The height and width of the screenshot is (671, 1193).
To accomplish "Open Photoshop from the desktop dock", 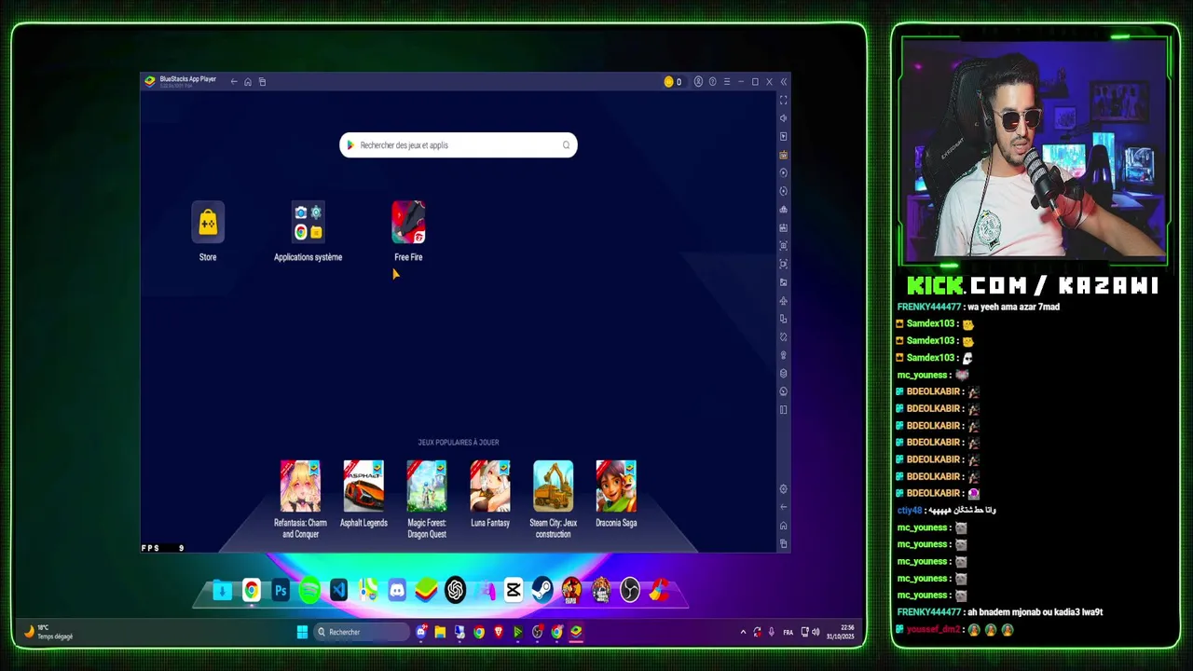I will click(x=281, y=590).
